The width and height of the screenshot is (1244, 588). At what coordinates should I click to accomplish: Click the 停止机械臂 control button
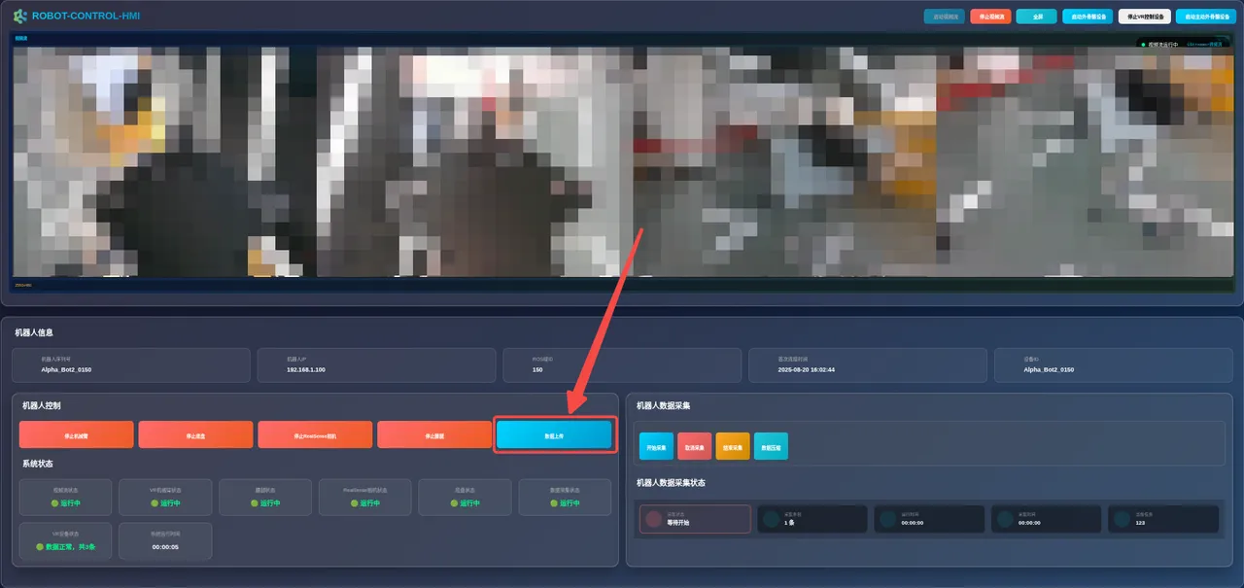[x=76, y=434]
